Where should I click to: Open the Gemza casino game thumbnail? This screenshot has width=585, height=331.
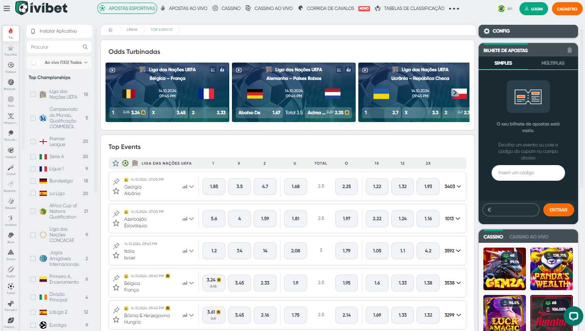[505, 269]
